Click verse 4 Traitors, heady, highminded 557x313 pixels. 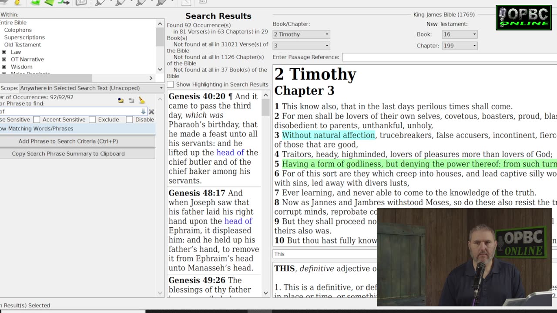click(x=413, y=154)
